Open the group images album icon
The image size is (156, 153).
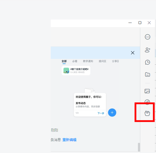pos(147,91)
